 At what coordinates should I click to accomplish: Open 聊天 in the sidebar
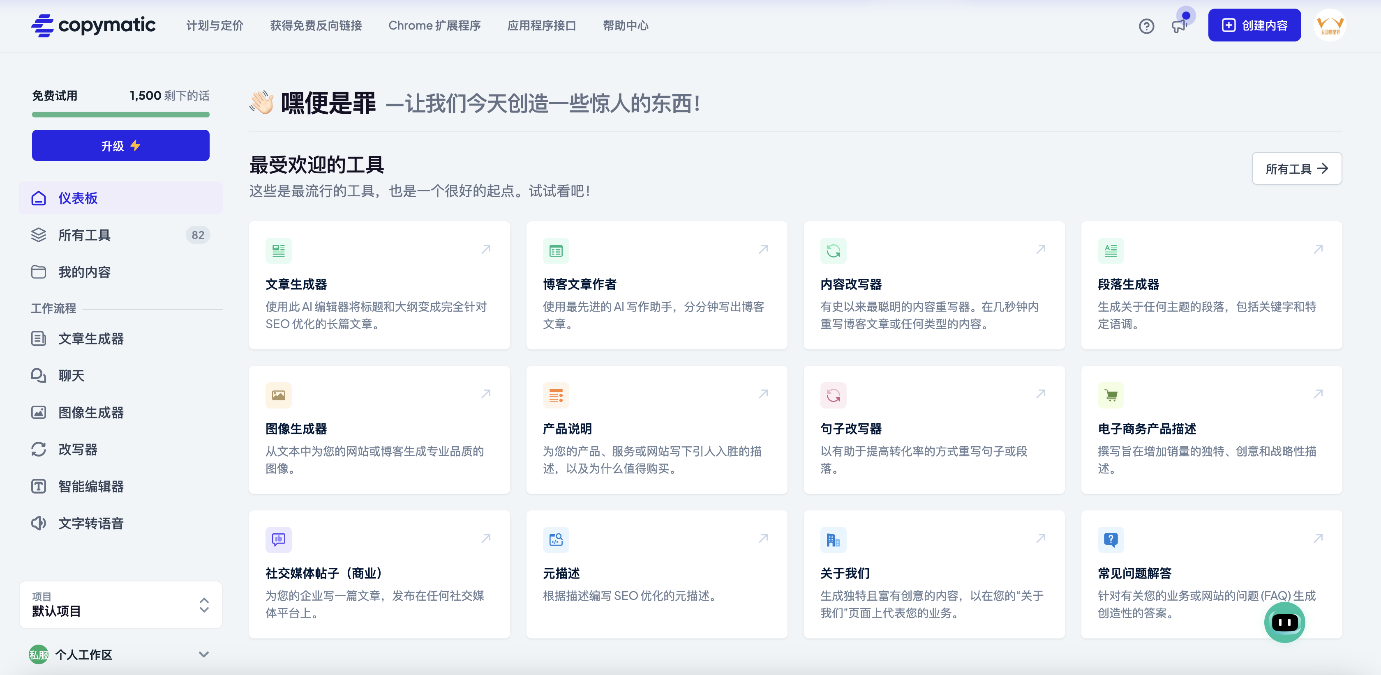71,376
